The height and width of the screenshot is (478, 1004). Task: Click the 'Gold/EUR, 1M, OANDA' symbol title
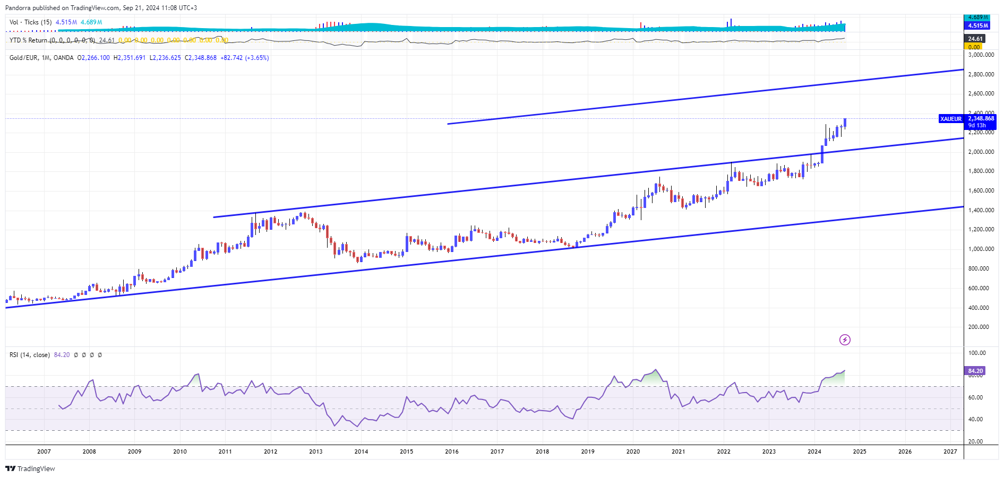tap(41, 58)
